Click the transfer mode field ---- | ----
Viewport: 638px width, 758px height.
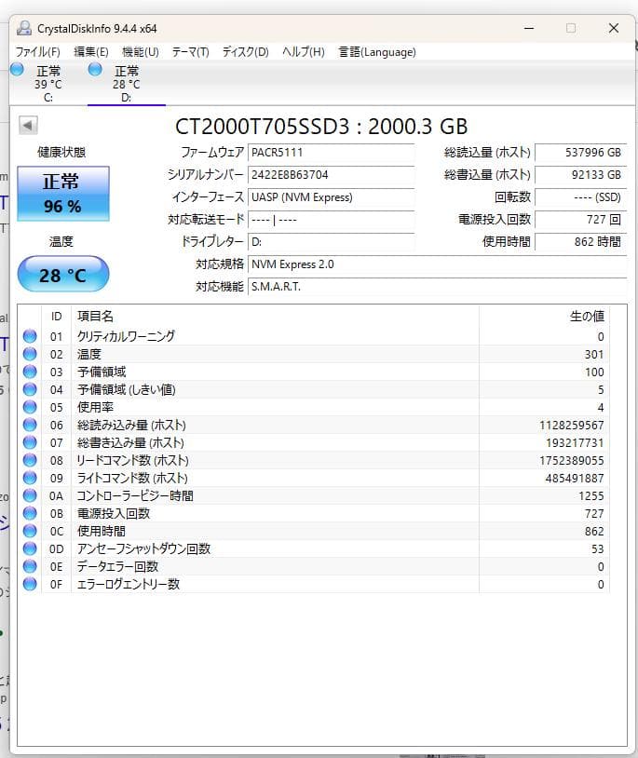coord(331,220)
